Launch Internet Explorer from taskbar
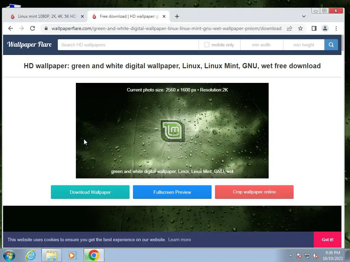This screenshot has height=262, width=350. point(30,255)
